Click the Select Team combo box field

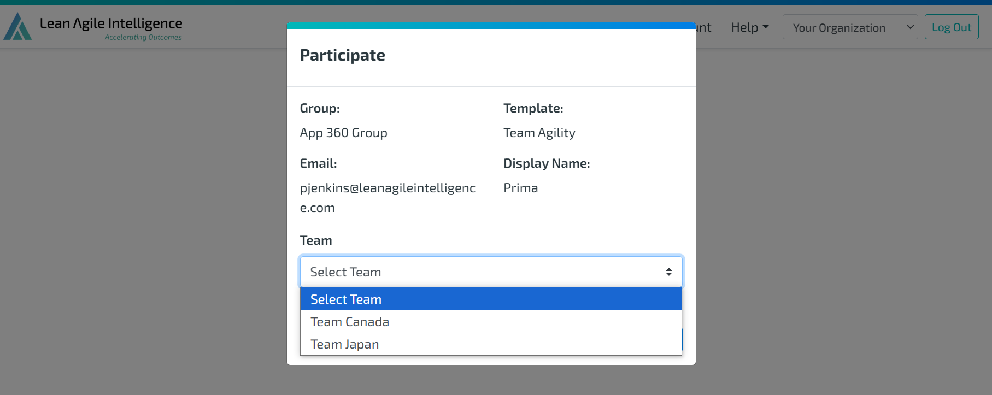(x=491, y=272)
